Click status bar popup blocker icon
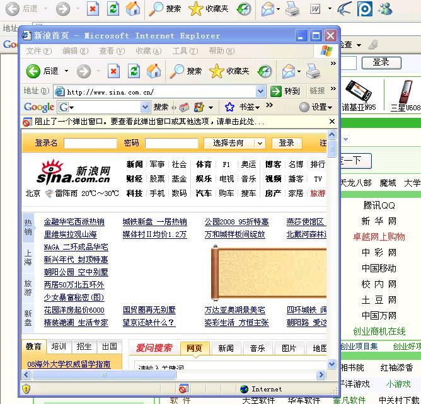Screen dimensions: 421x404 pos(183,389)
